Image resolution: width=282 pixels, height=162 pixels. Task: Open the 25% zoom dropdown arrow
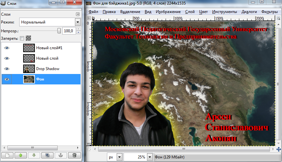[x=150, y=157]
